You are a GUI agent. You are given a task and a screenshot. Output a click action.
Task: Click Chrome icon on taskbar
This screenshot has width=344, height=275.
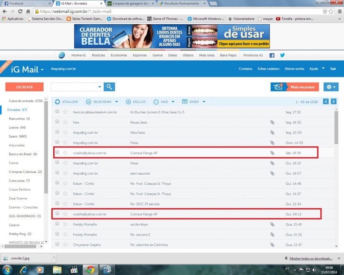(x=90, y=270)
